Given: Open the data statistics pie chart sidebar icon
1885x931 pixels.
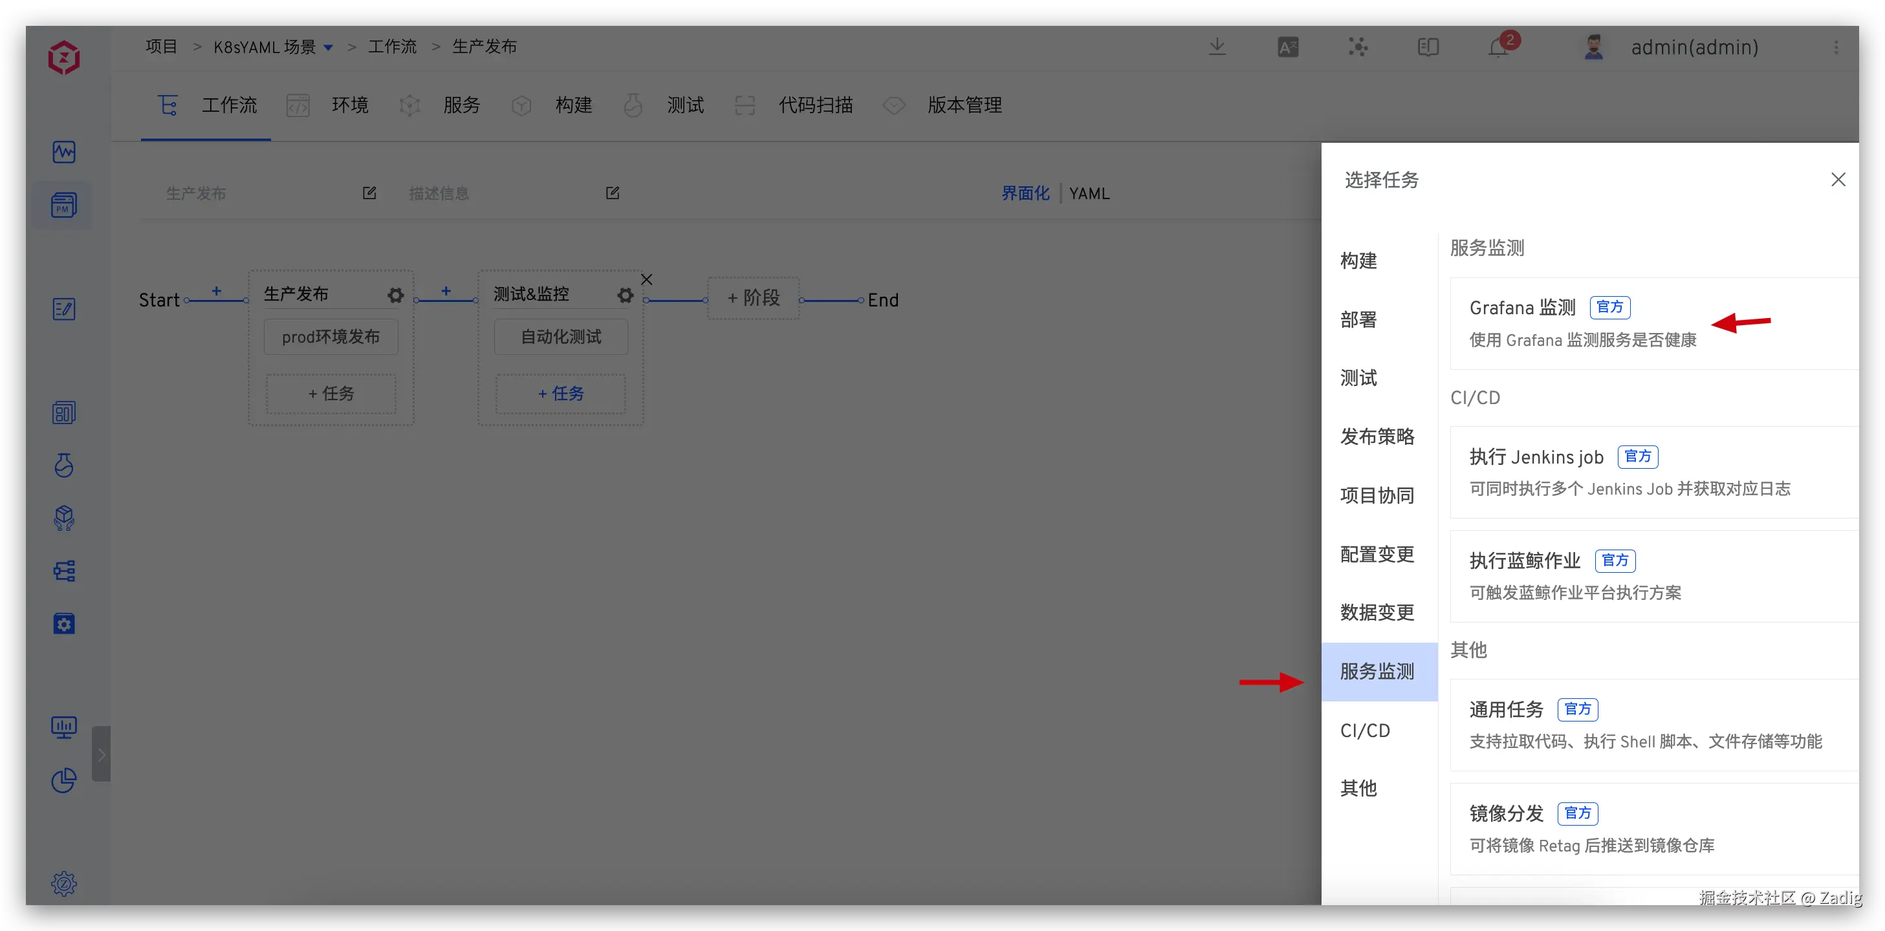Looking at the screenshot, I should [x=63, y=780].
